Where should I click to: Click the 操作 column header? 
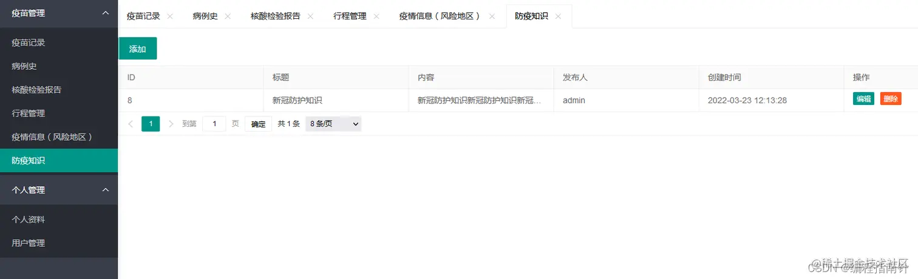pos(881,78)
